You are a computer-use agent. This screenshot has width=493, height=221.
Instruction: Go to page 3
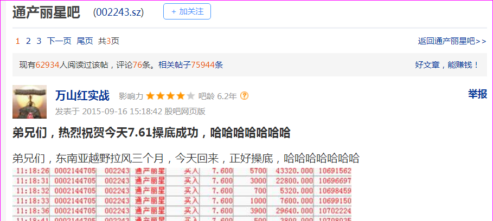point(39,41)
